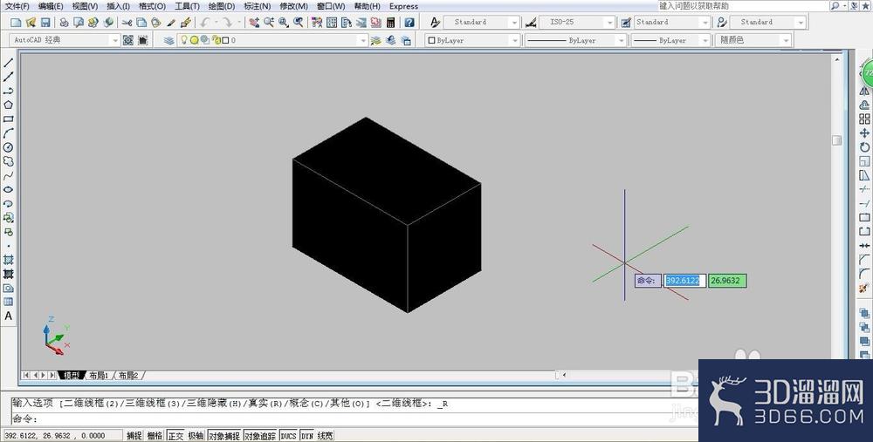
Task: Click the Rotate tool in modify toolbar
Action: pos(864,146)
